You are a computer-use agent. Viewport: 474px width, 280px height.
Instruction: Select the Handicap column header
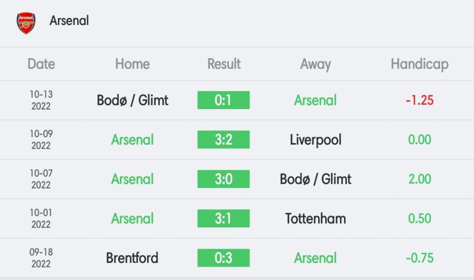pos(419,64)
